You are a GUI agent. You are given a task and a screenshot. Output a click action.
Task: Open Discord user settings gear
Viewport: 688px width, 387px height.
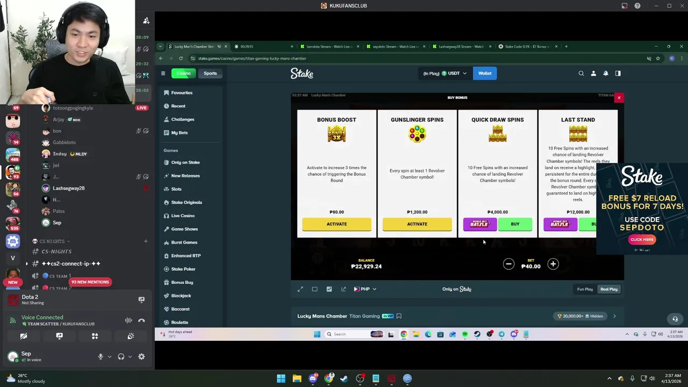pos(141,356)
